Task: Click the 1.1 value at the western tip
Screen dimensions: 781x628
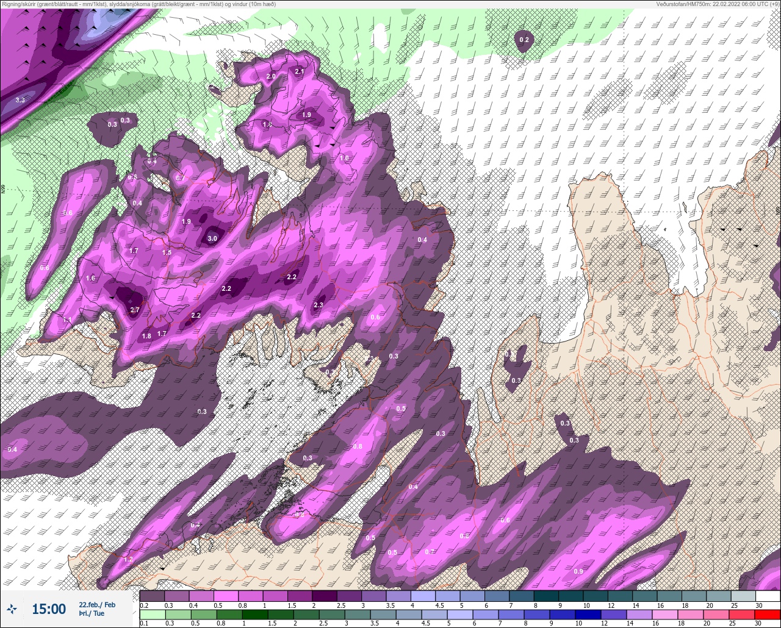Action: (67, 320)
